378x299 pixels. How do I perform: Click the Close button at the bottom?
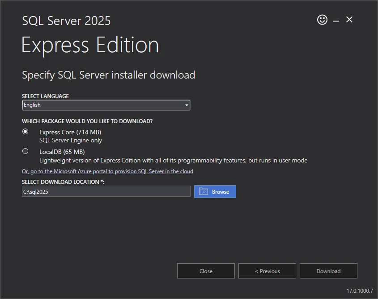(206, 271)
